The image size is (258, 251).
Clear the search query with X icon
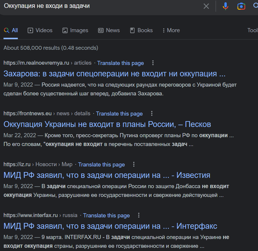click(x=206, y=6)
